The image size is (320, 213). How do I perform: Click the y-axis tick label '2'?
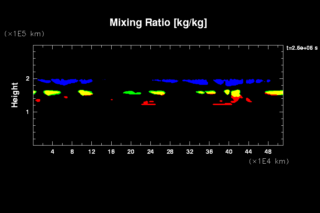tap(27, 79)
